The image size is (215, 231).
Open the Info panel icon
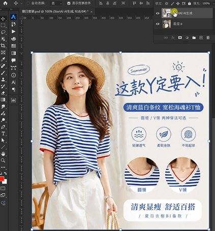click(13, 75)
